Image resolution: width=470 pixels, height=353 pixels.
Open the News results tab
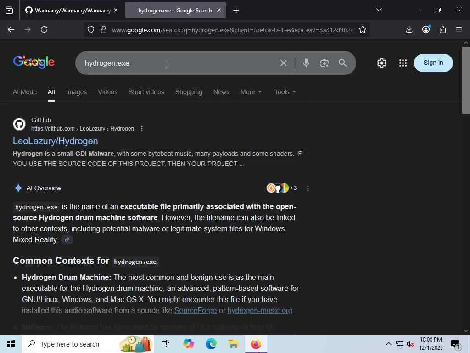[x=221, y=92]
